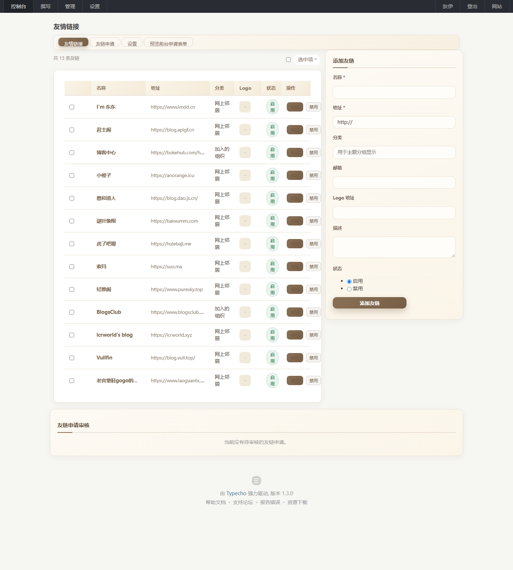Screen dimensions: 513x570
Task: Open the 设置 tab under 友情链接
Action: 132,42
